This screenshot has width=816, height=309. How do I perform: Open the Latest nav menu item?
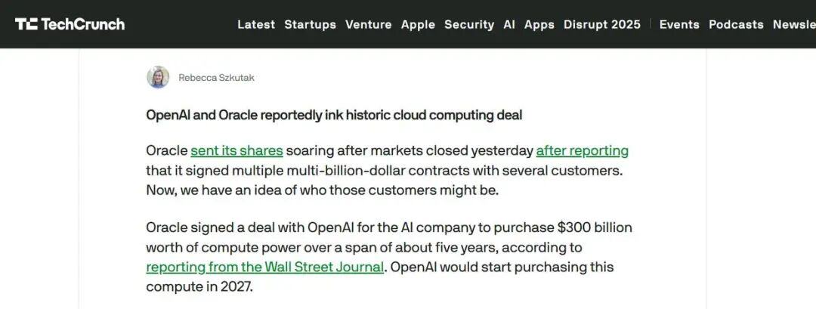click(x=256, y=24)
